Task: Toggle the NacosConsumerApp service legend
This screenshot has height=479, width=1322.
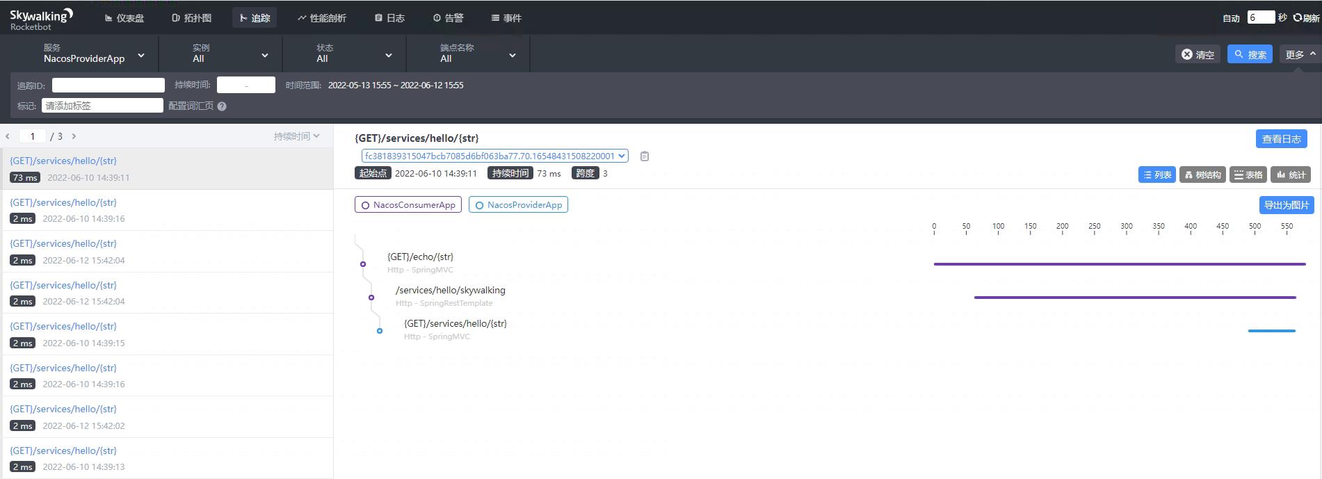Action: pos(408,205)
